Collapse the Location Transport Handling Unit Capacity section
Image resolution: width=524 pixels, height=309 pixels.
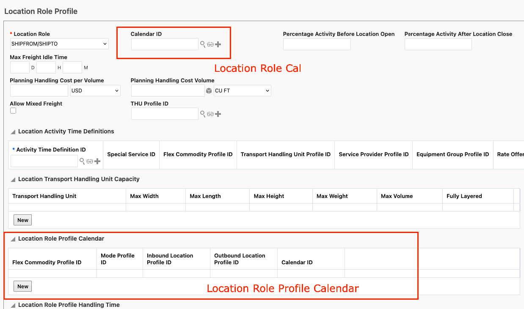13,179
